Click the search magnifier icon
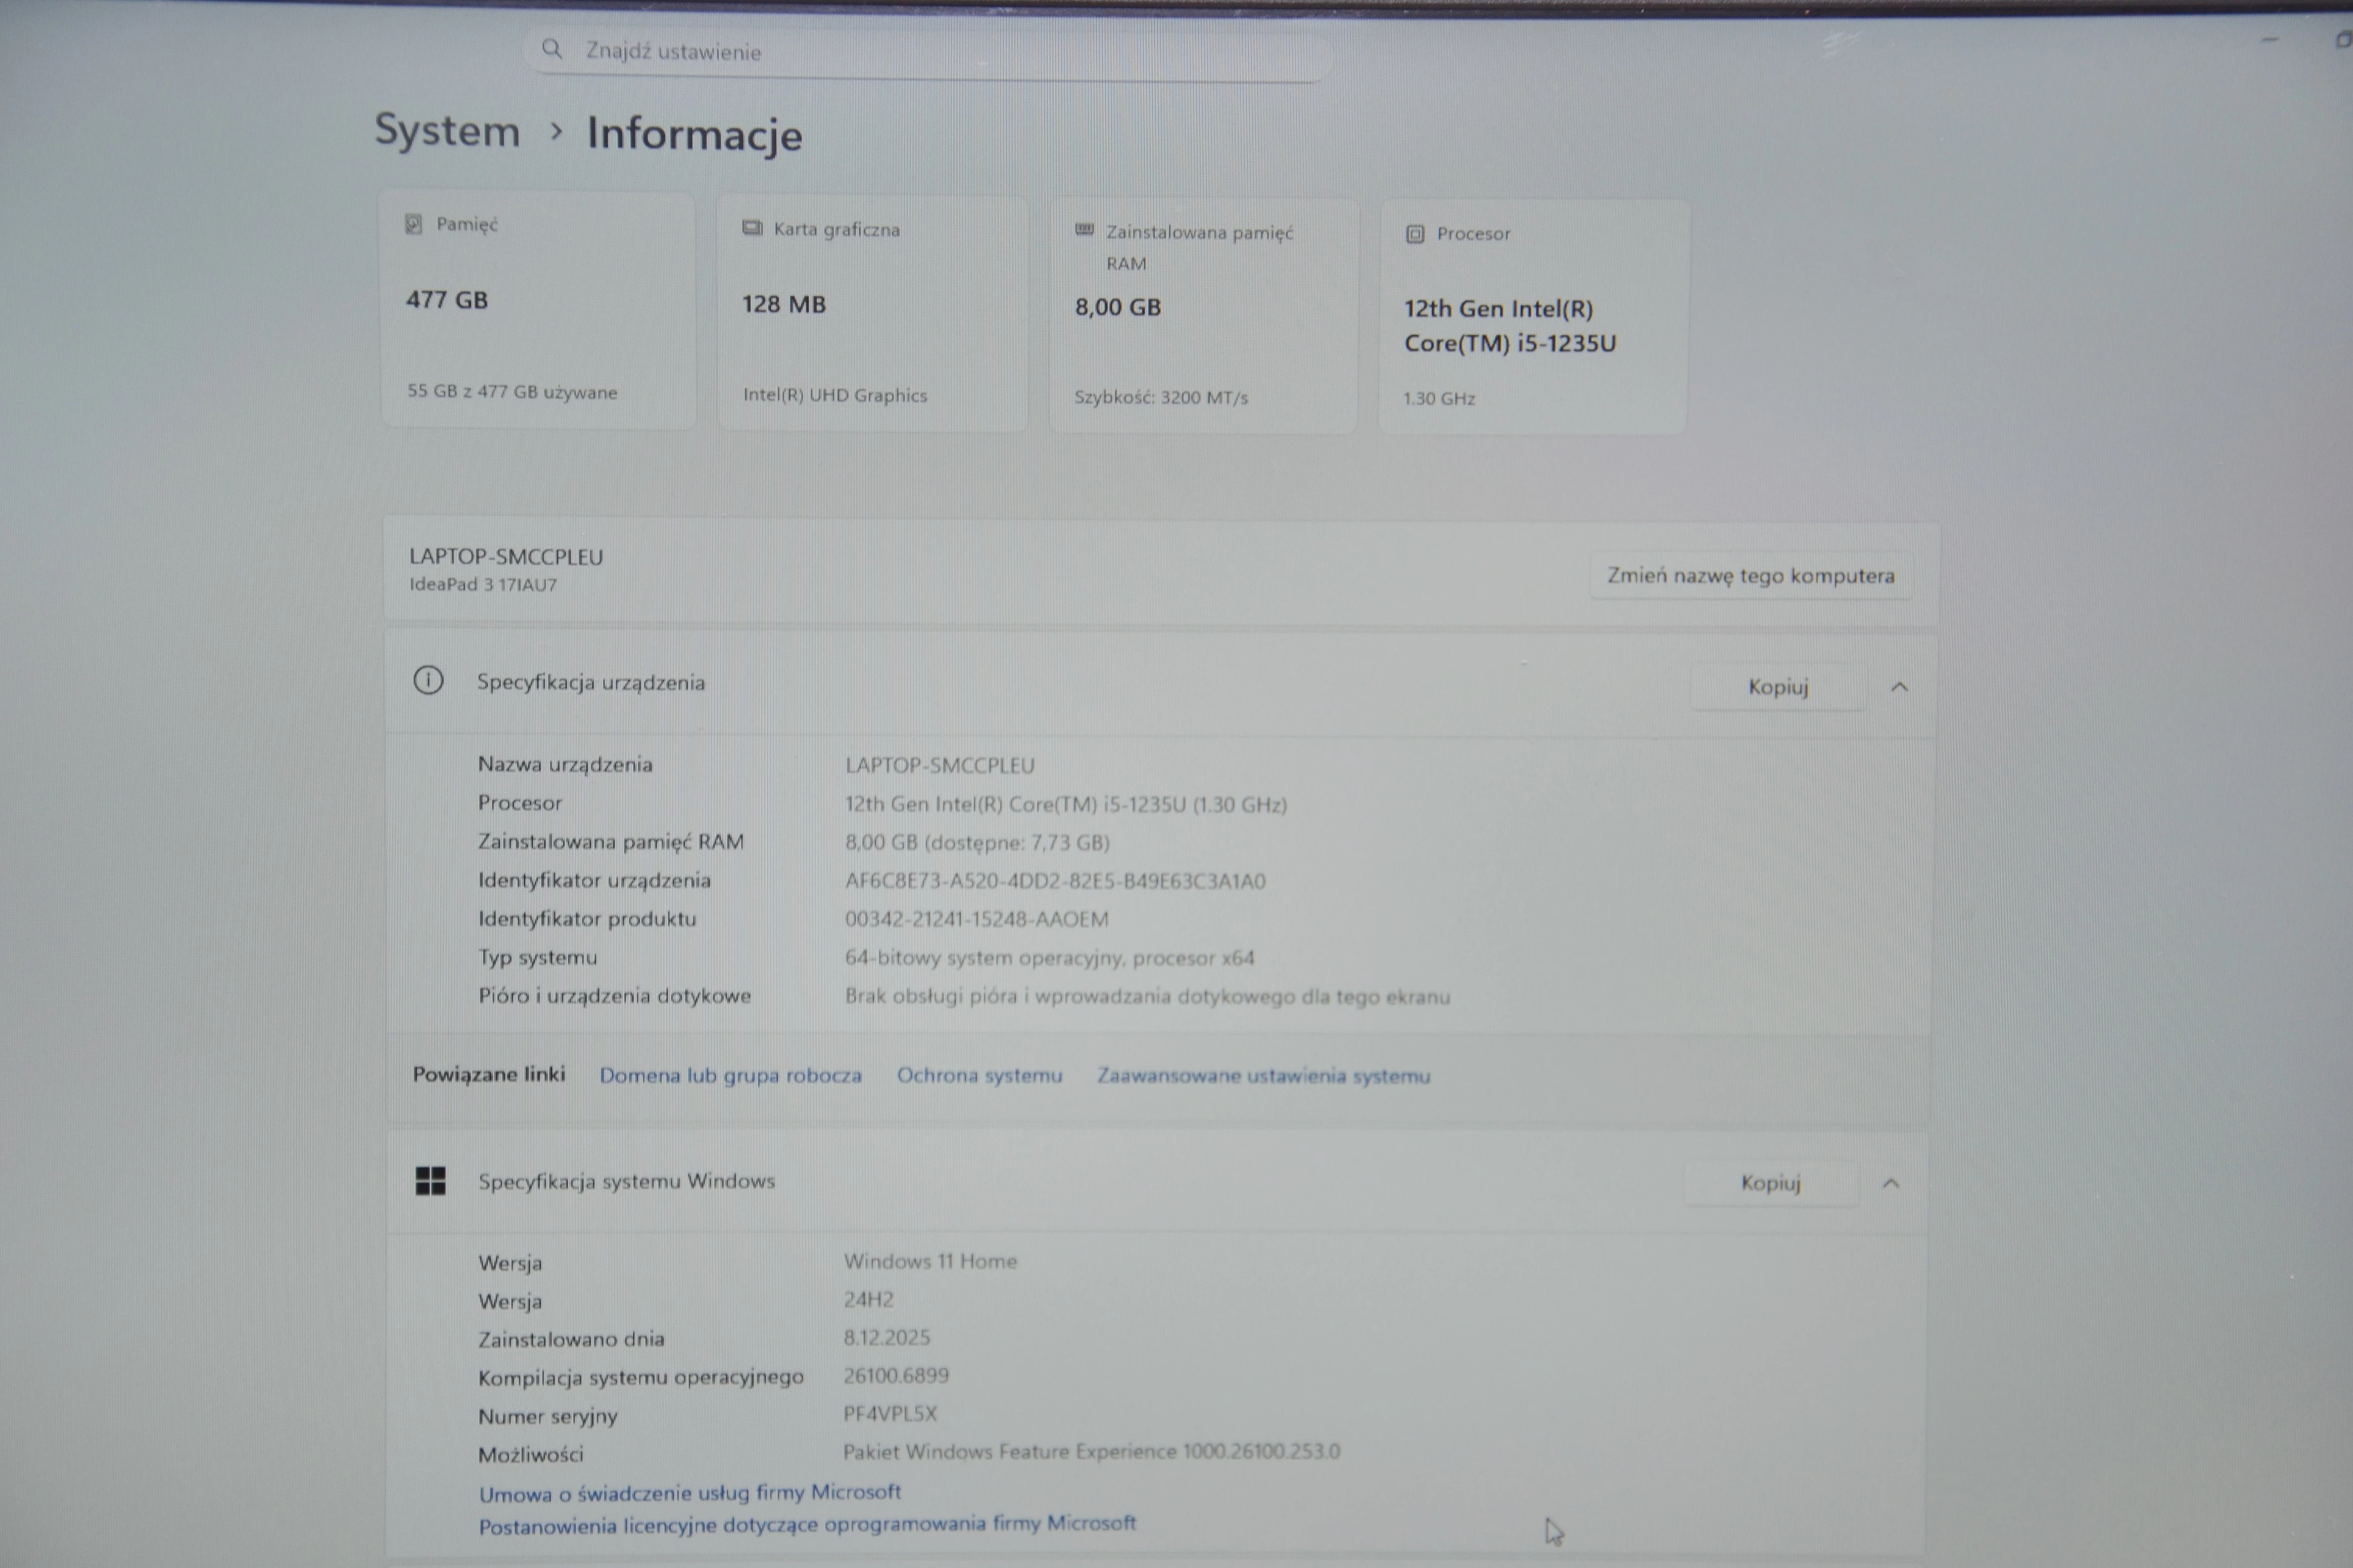Image resolution: width=2353 pixels, height=1568 pixels. click(x=551, y=49)
